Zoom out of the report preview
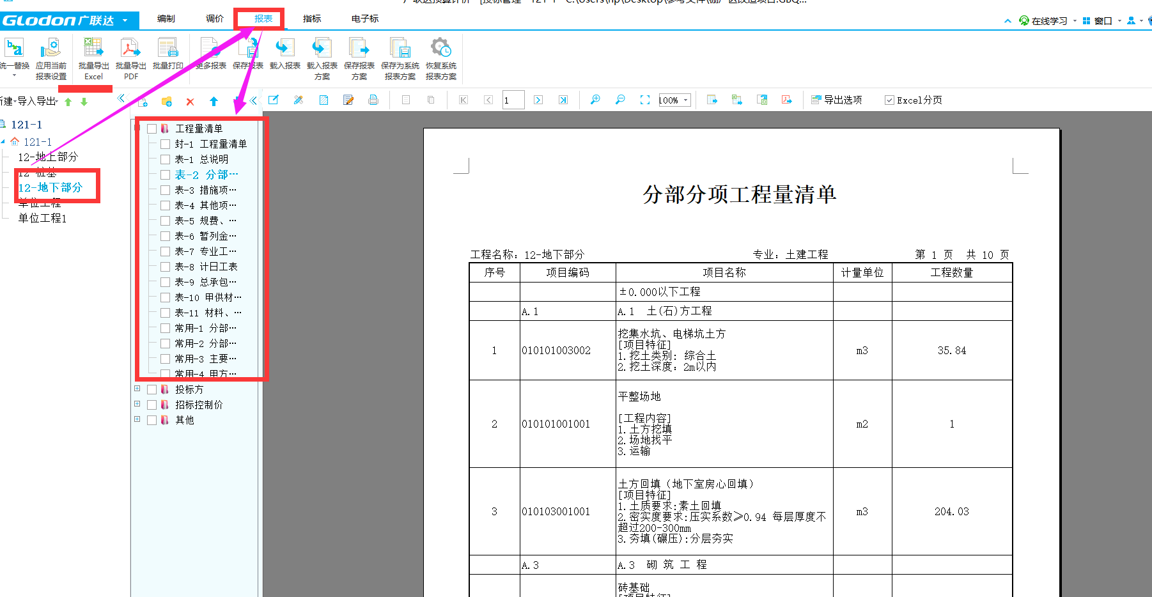The width and height of the screenshot is (1152, 597). (620, 100)
